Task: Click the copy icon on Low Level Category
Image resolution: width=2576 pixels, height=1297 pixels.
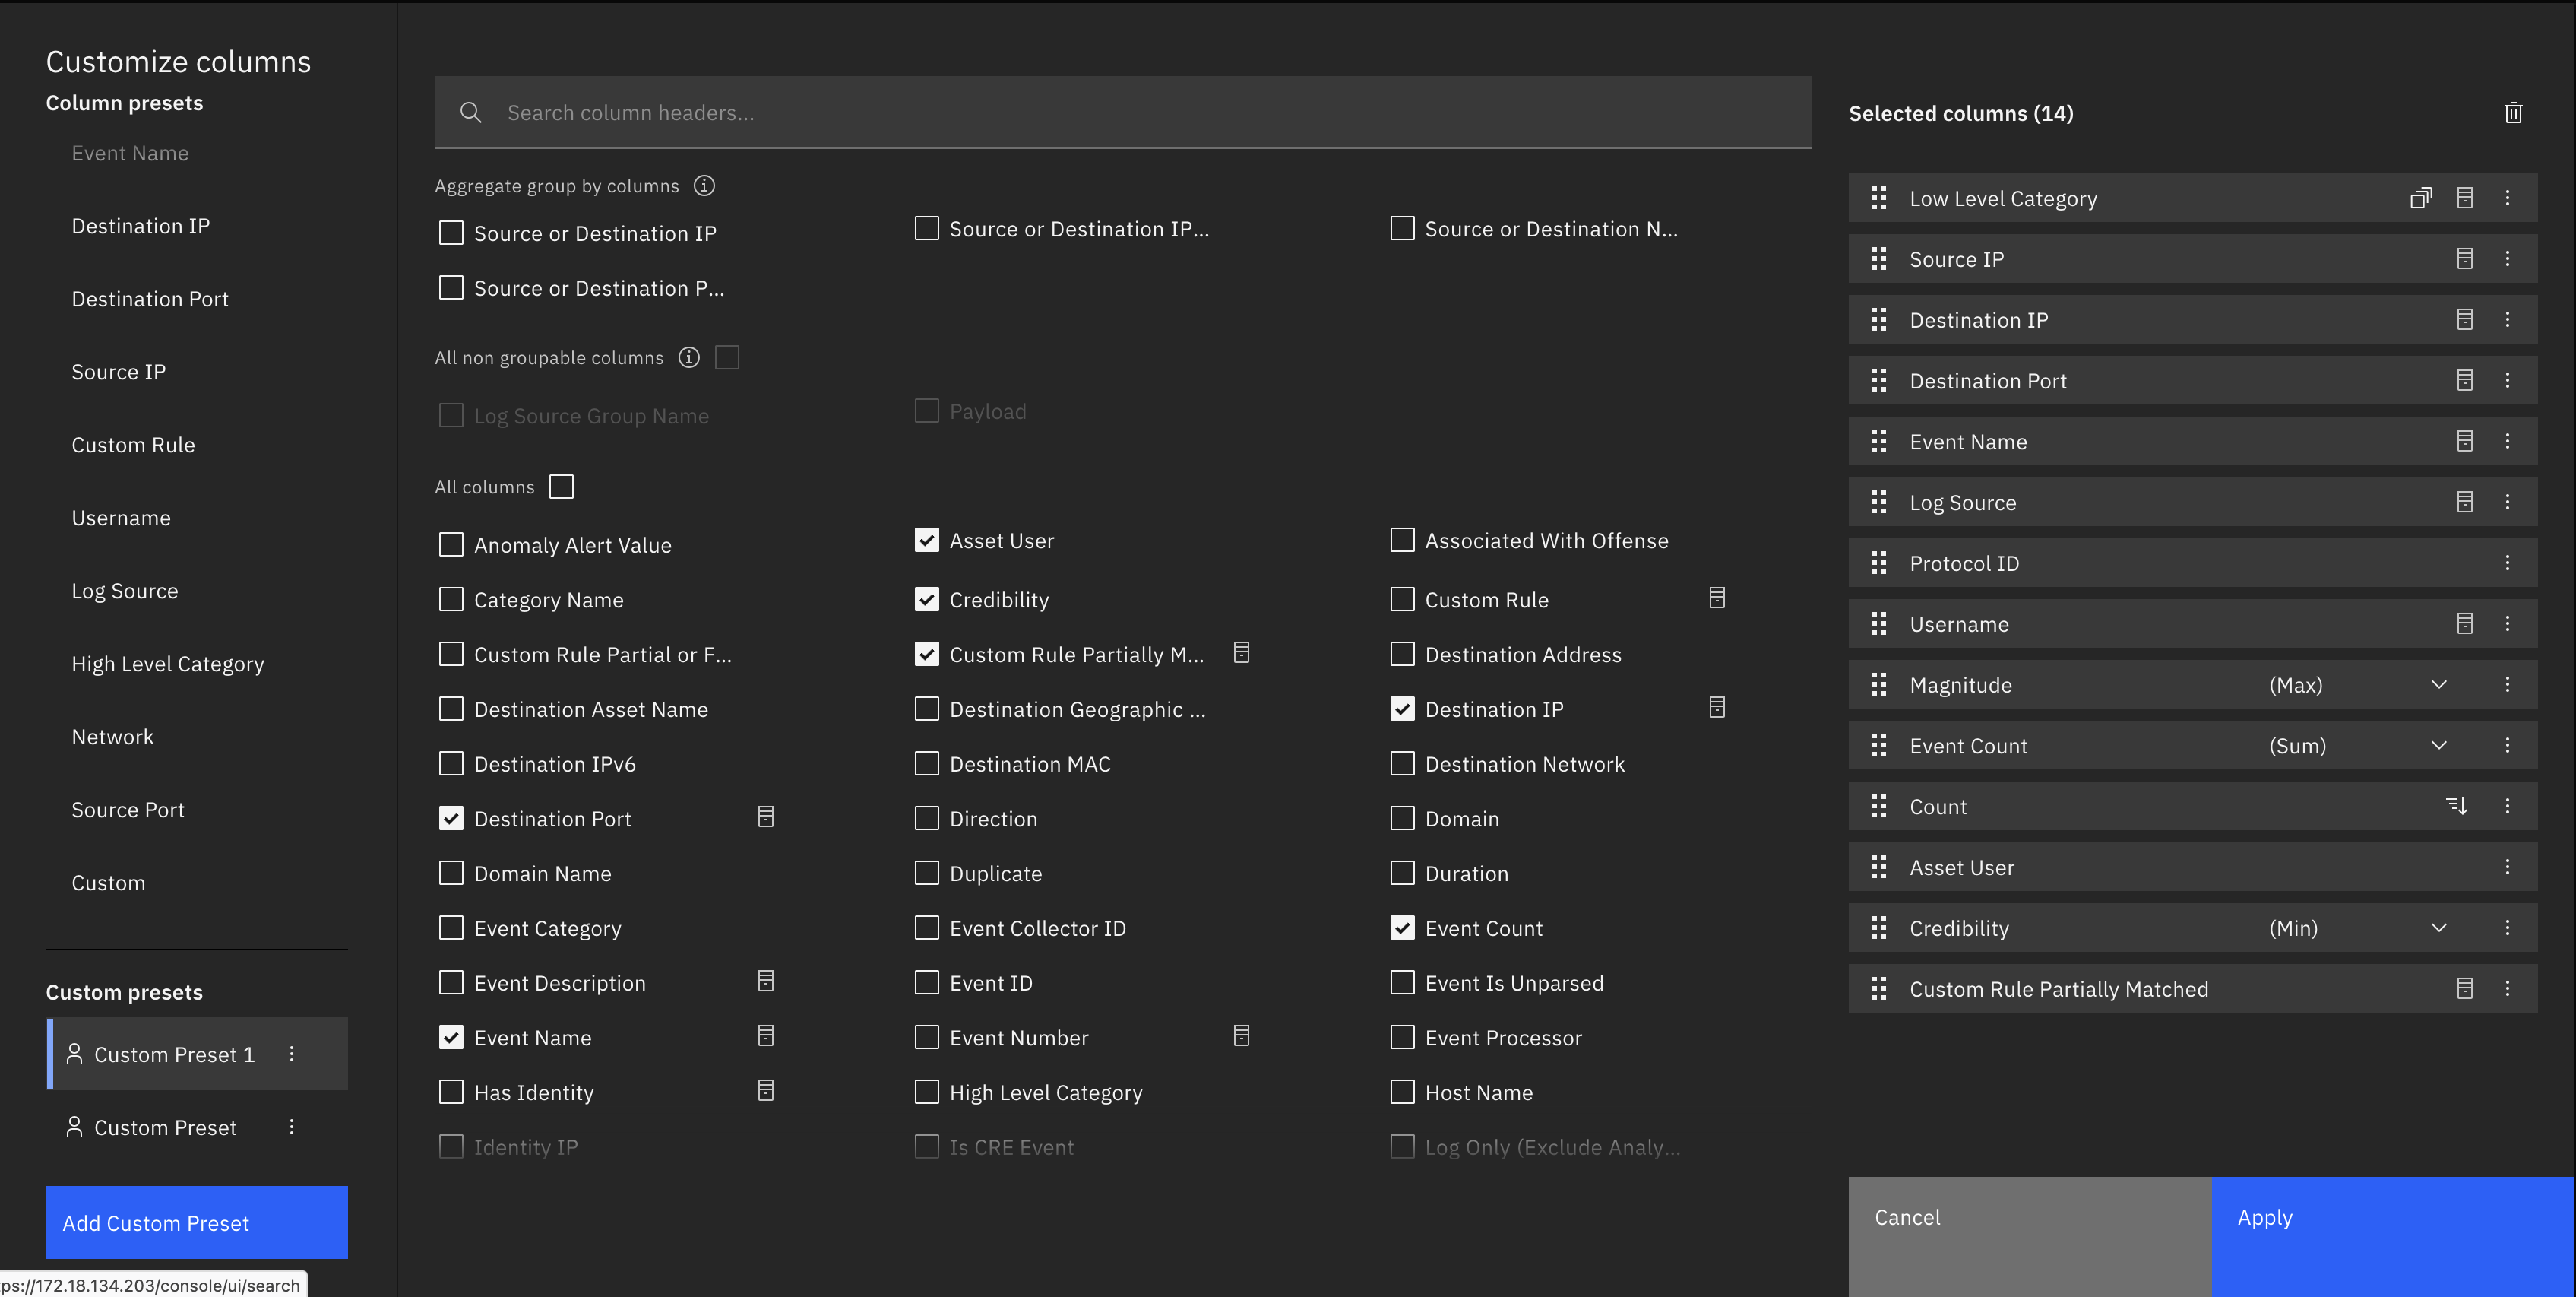Action: click(x=2422, y=197)
